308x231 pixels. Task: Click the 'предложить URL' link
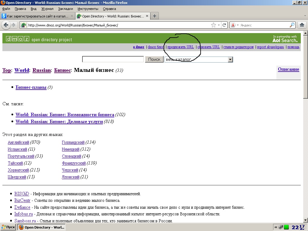pyautogui.click(x=180, y=47)
